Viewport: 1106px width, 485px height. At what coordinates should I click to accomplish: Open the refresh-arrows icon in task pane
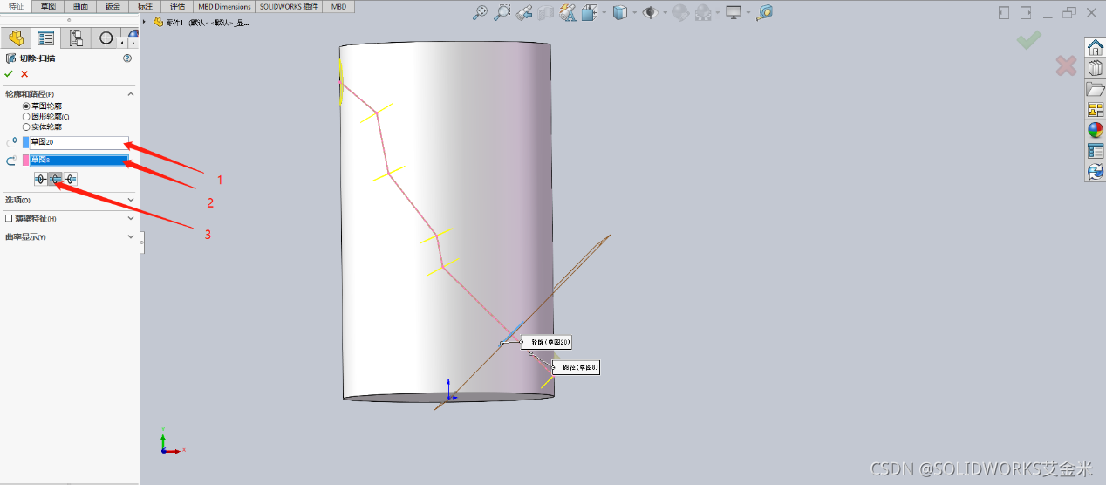(x=1096, y=172)
